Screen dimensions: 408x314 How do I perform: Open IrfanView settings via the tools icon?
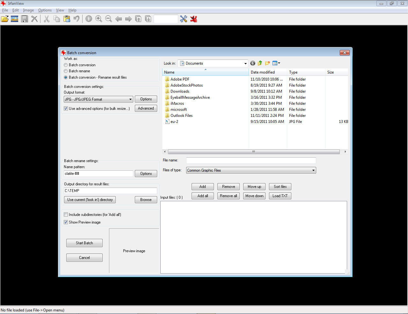[x=184, y=19]
